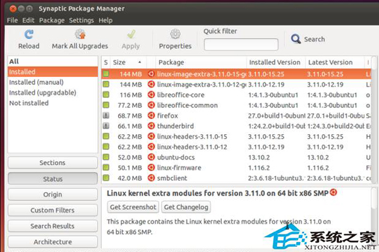Select the libreoffice-core package name

181,95
